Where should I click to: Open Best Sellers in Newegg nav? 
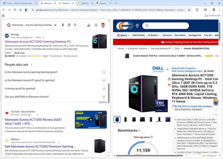[180, 35]
